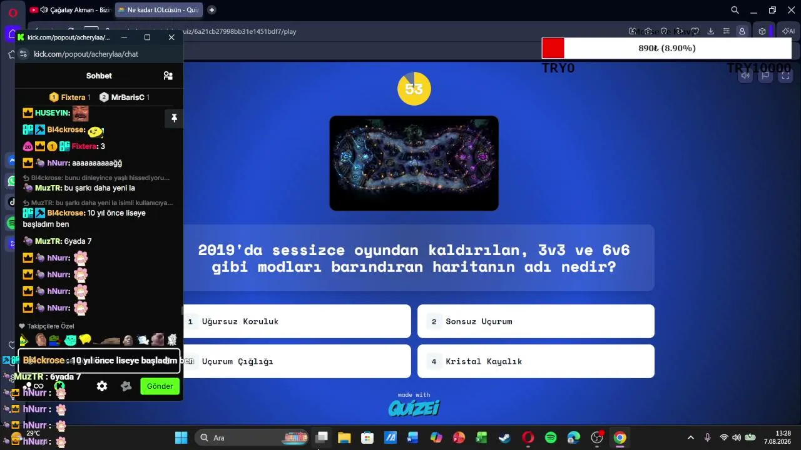The image size is (801, 450).
Task: Click the Kick popout chat URL
Action: pos(86,54)
